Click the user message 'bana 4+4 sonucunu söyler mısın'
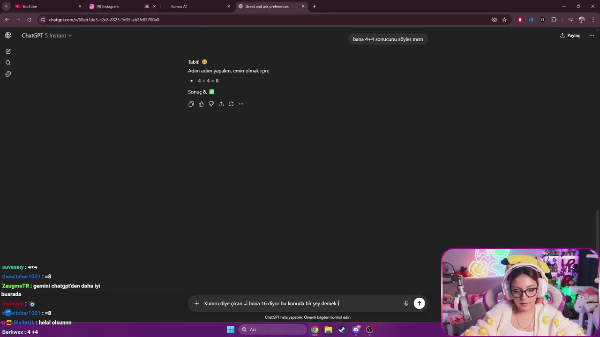Image resolution: width=600 pixels, height=337 pixels. (x=388, y=39)
